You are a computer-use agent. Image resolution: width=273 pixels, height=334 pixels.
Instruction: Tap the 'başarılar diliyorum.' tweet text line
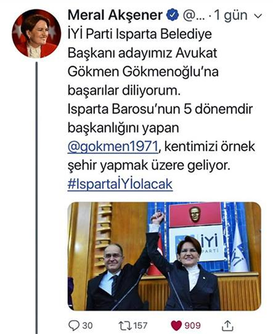(x=124, y=91)
